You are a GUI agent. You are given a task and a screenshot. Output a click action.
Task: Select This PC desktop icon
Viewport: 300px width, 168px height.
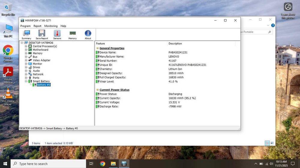click(x=8, y=31)
